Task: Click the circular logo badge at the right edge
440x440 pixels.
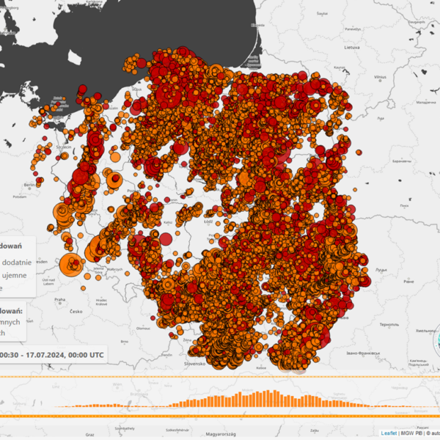Action: [x=437, y=340]
